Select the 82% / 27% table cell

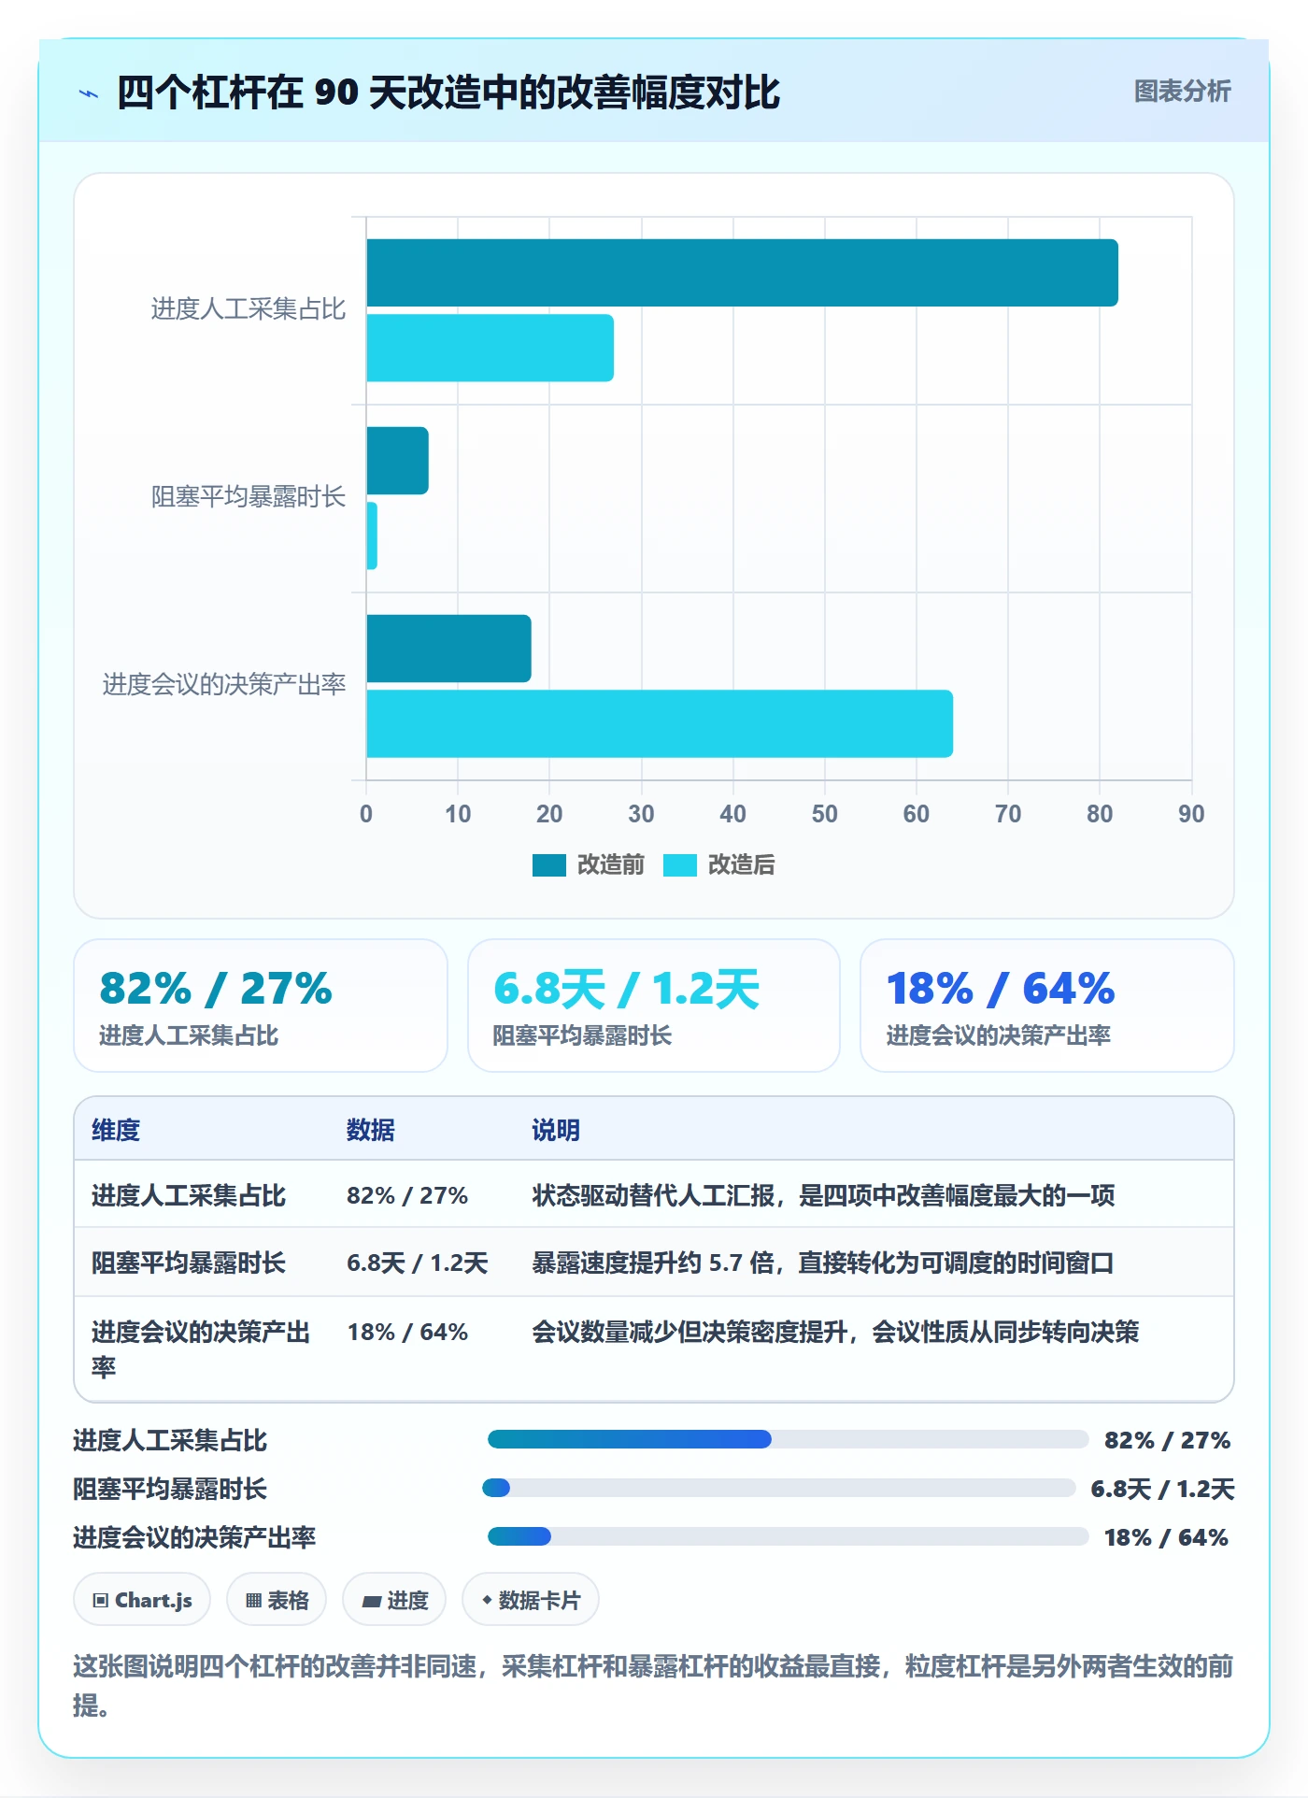pyautogui.click(x=407, y=1195)
